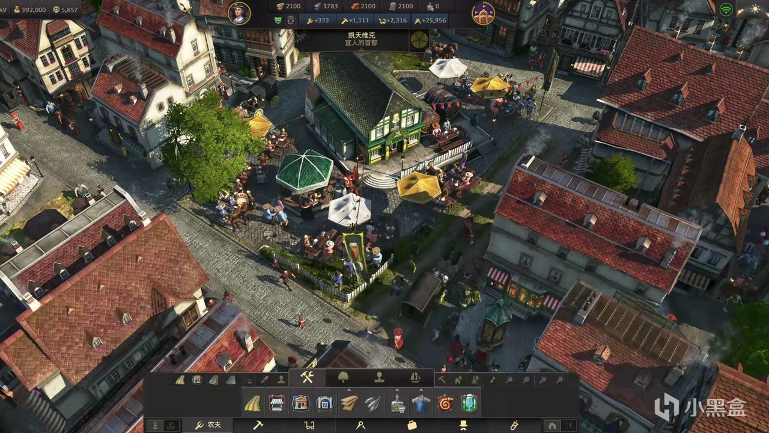Click the influence points value 5,857
769x433 pixels.
pyautogui.click(x=65, y=10)
